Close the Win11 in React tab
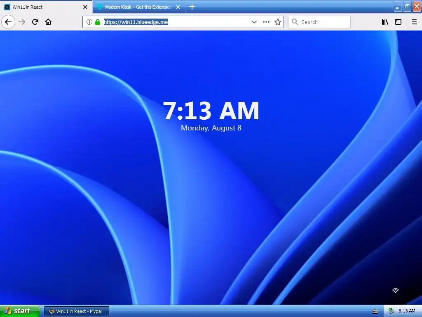The image size is (422, 317). pos(85,7)
